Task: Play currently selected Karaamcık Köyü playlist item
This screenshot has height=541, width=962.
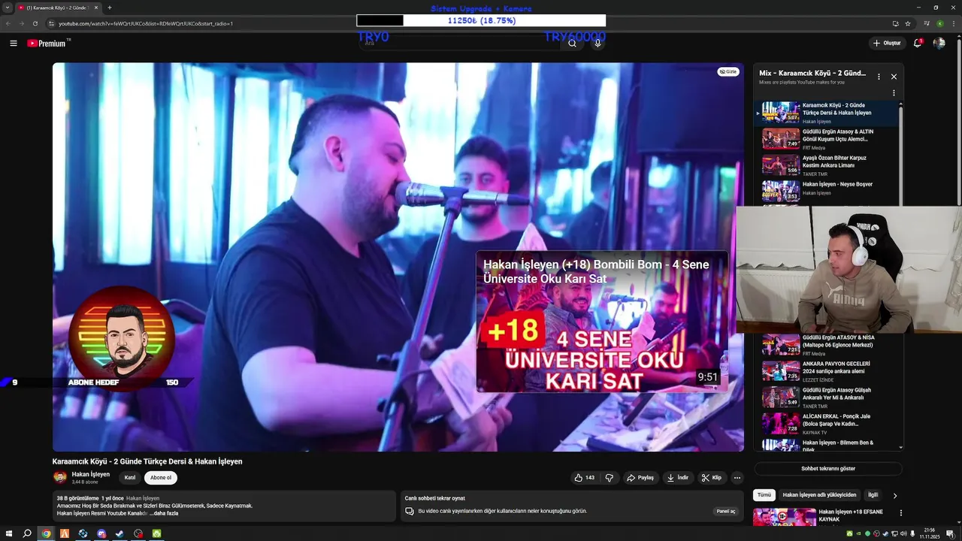Action: 827,113
